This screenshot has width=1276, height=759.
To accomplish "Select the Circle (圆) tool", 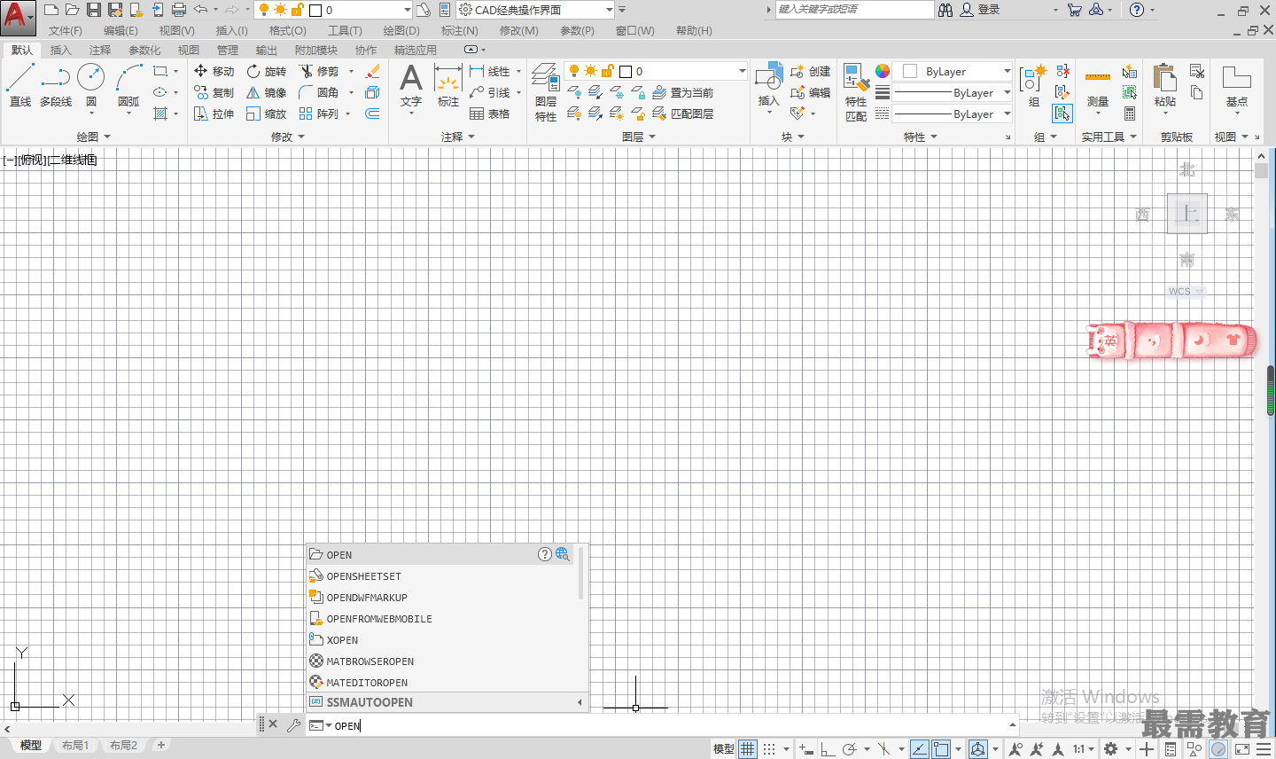I will [91, 86].
